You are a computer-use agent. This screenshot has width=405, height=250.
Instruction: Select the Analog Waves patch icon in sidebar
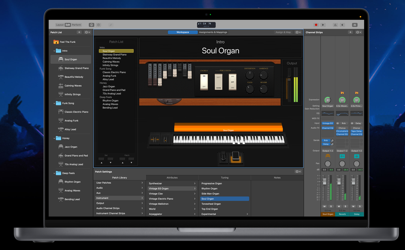[61, 191]
